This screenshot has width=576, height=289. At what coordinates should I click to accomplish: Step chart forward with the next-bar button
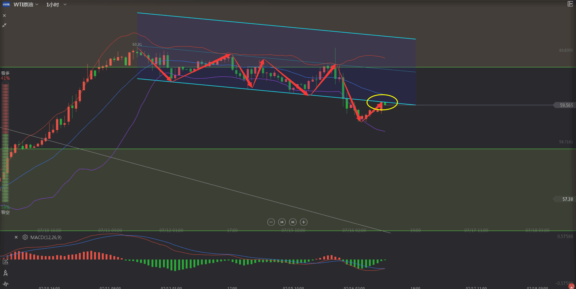[x=293, y=222]
